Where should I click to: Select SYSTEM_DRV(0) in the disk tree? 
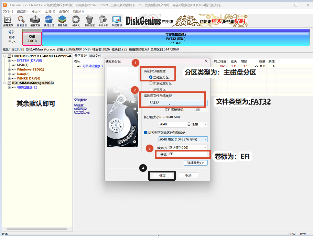29,60
